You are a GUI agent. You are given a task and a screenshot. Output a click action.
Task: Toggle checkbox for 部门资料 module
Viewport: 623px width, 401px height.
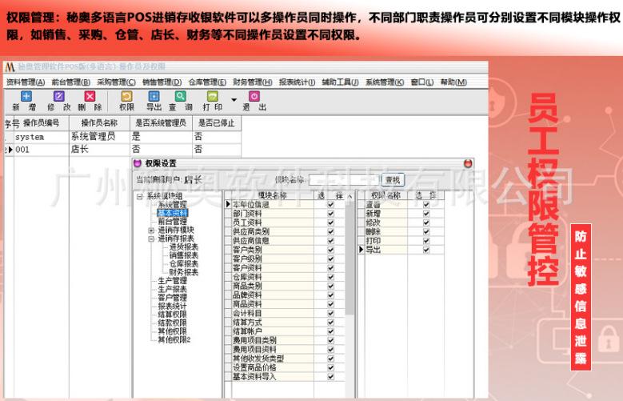tap(330, 214)
